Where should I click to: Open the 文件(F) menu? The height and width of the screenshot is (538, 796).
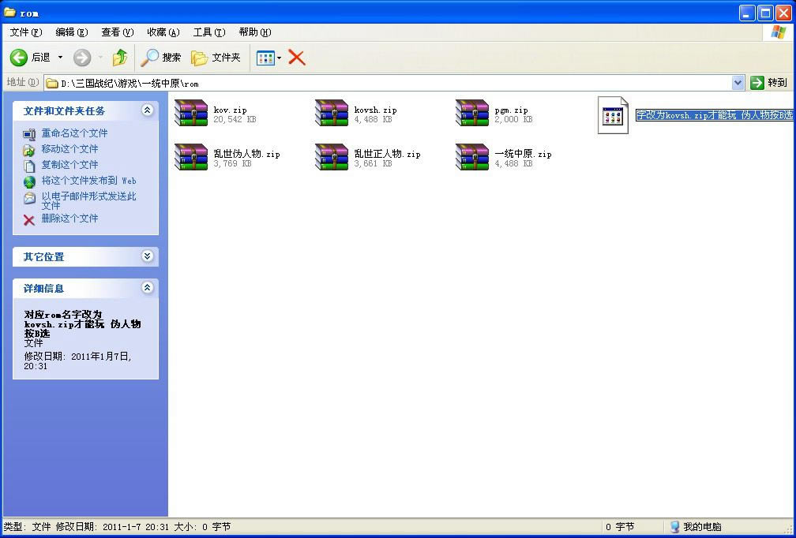25,32
